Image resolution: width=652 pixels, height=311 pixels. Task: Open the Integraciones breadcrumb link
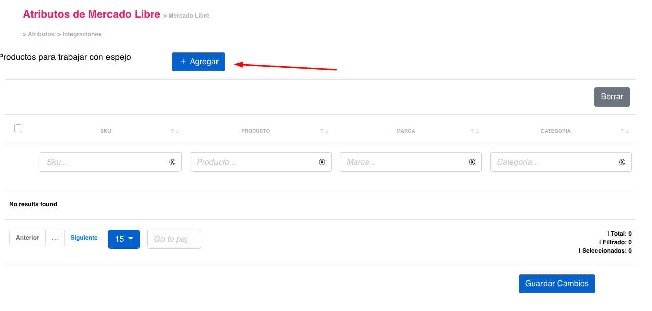pyautogui.click(x=82, y=34)
